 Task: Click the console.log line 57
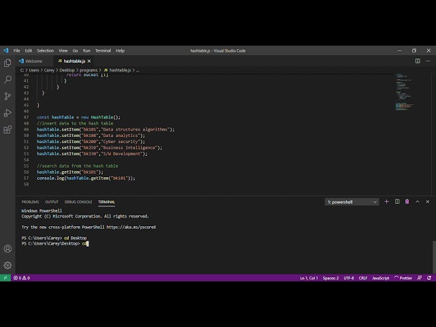coord(86,178)
